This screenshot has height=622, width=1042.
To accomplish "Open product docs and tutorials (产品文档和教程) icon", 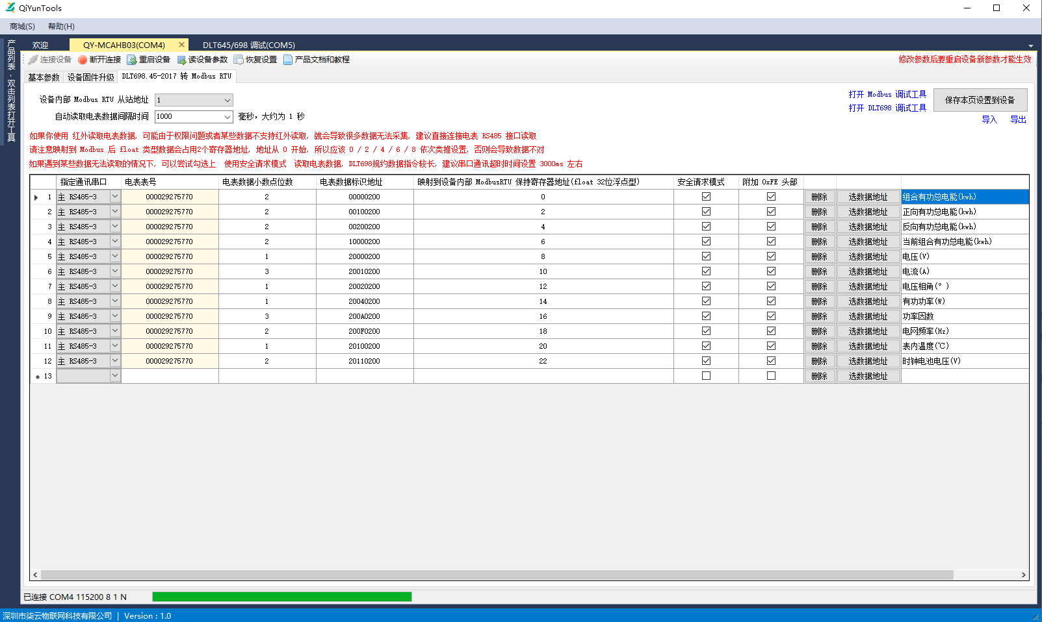I will [x=288, y=60].
